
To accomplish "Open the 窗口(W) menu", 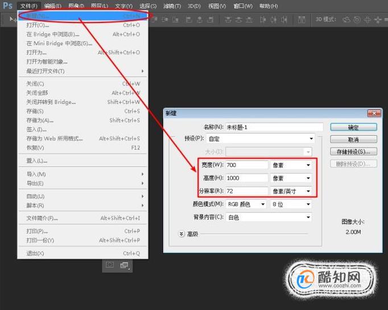I will click(x=243, y=6).
